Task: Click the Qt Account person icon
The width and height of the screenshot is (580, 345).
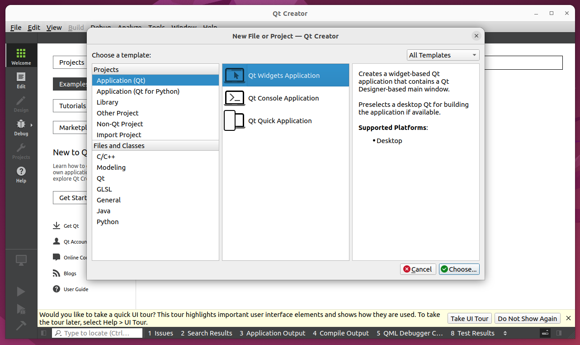Action: coord(57,241)
